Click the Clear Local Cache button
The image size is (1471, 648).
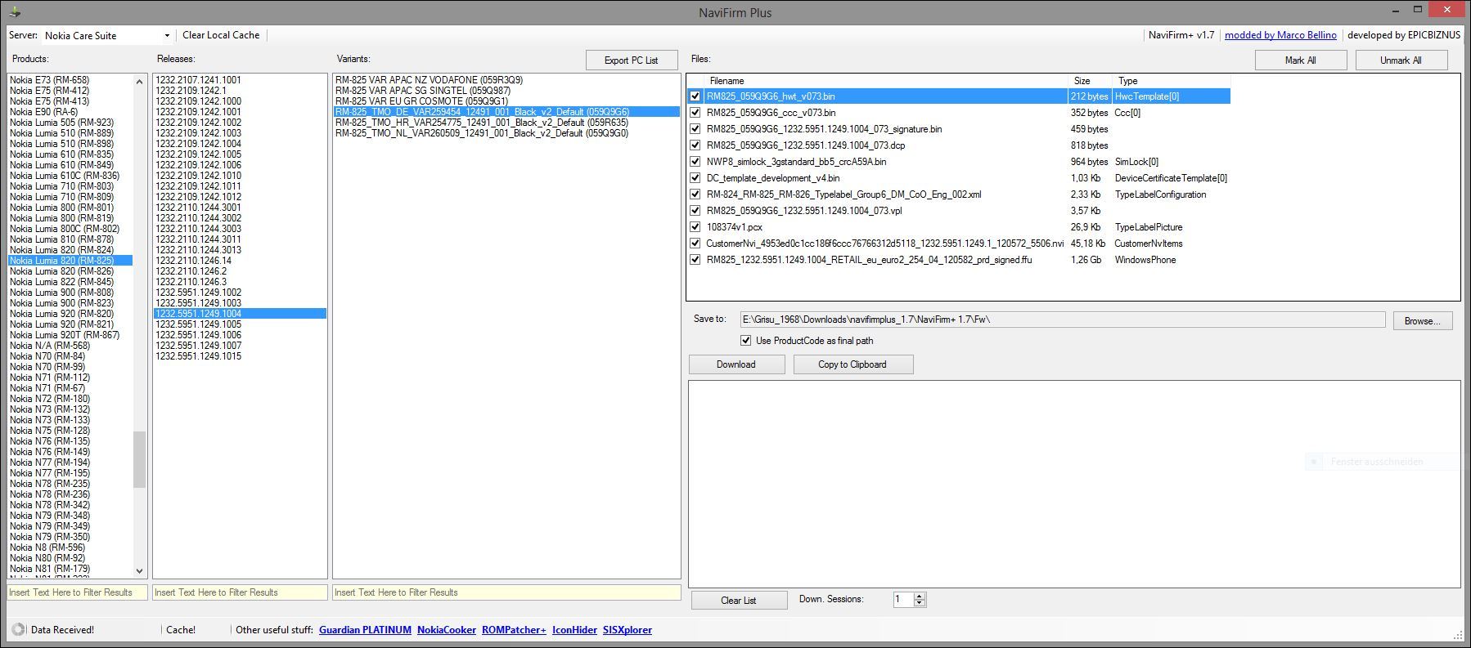221,35
